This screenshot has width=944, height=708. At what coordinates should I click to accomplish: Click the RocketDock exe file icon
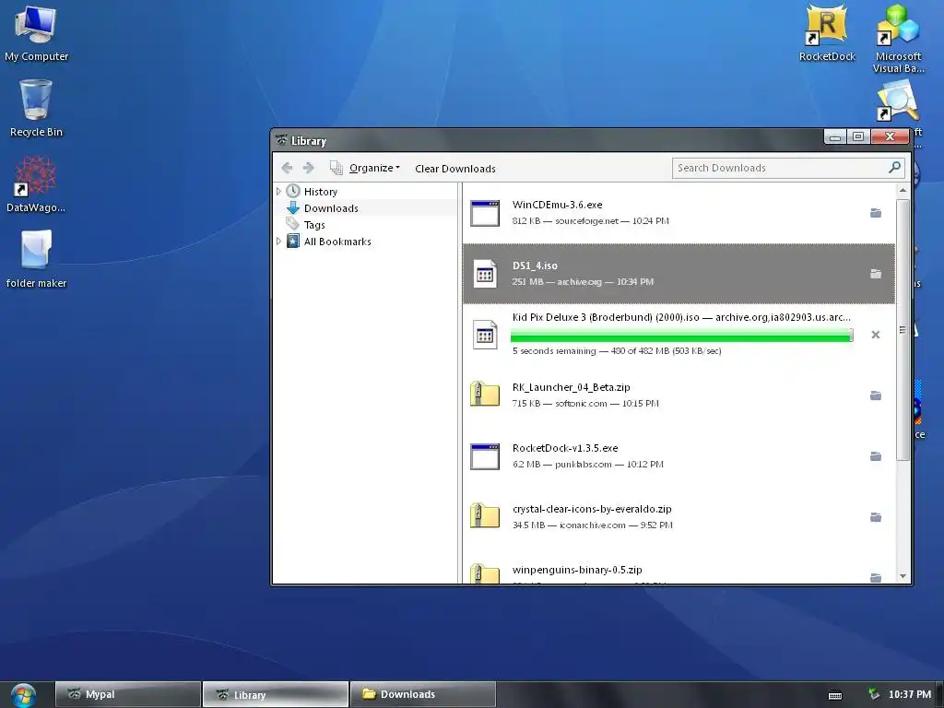[485, 456]
